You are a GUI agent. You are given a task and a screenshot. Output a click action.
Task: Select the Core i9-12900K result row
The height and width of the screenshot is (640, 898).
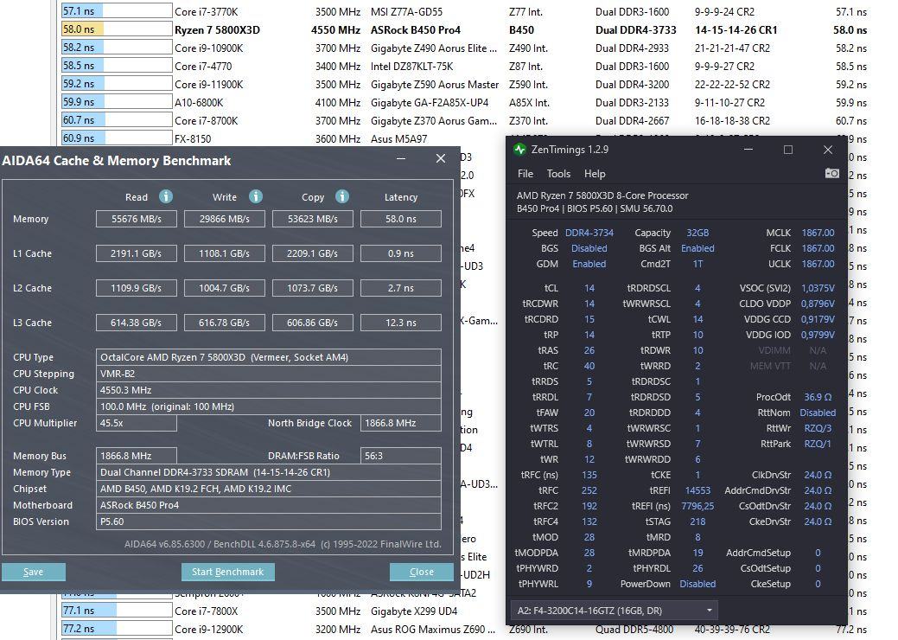click(x=464, y=629)
